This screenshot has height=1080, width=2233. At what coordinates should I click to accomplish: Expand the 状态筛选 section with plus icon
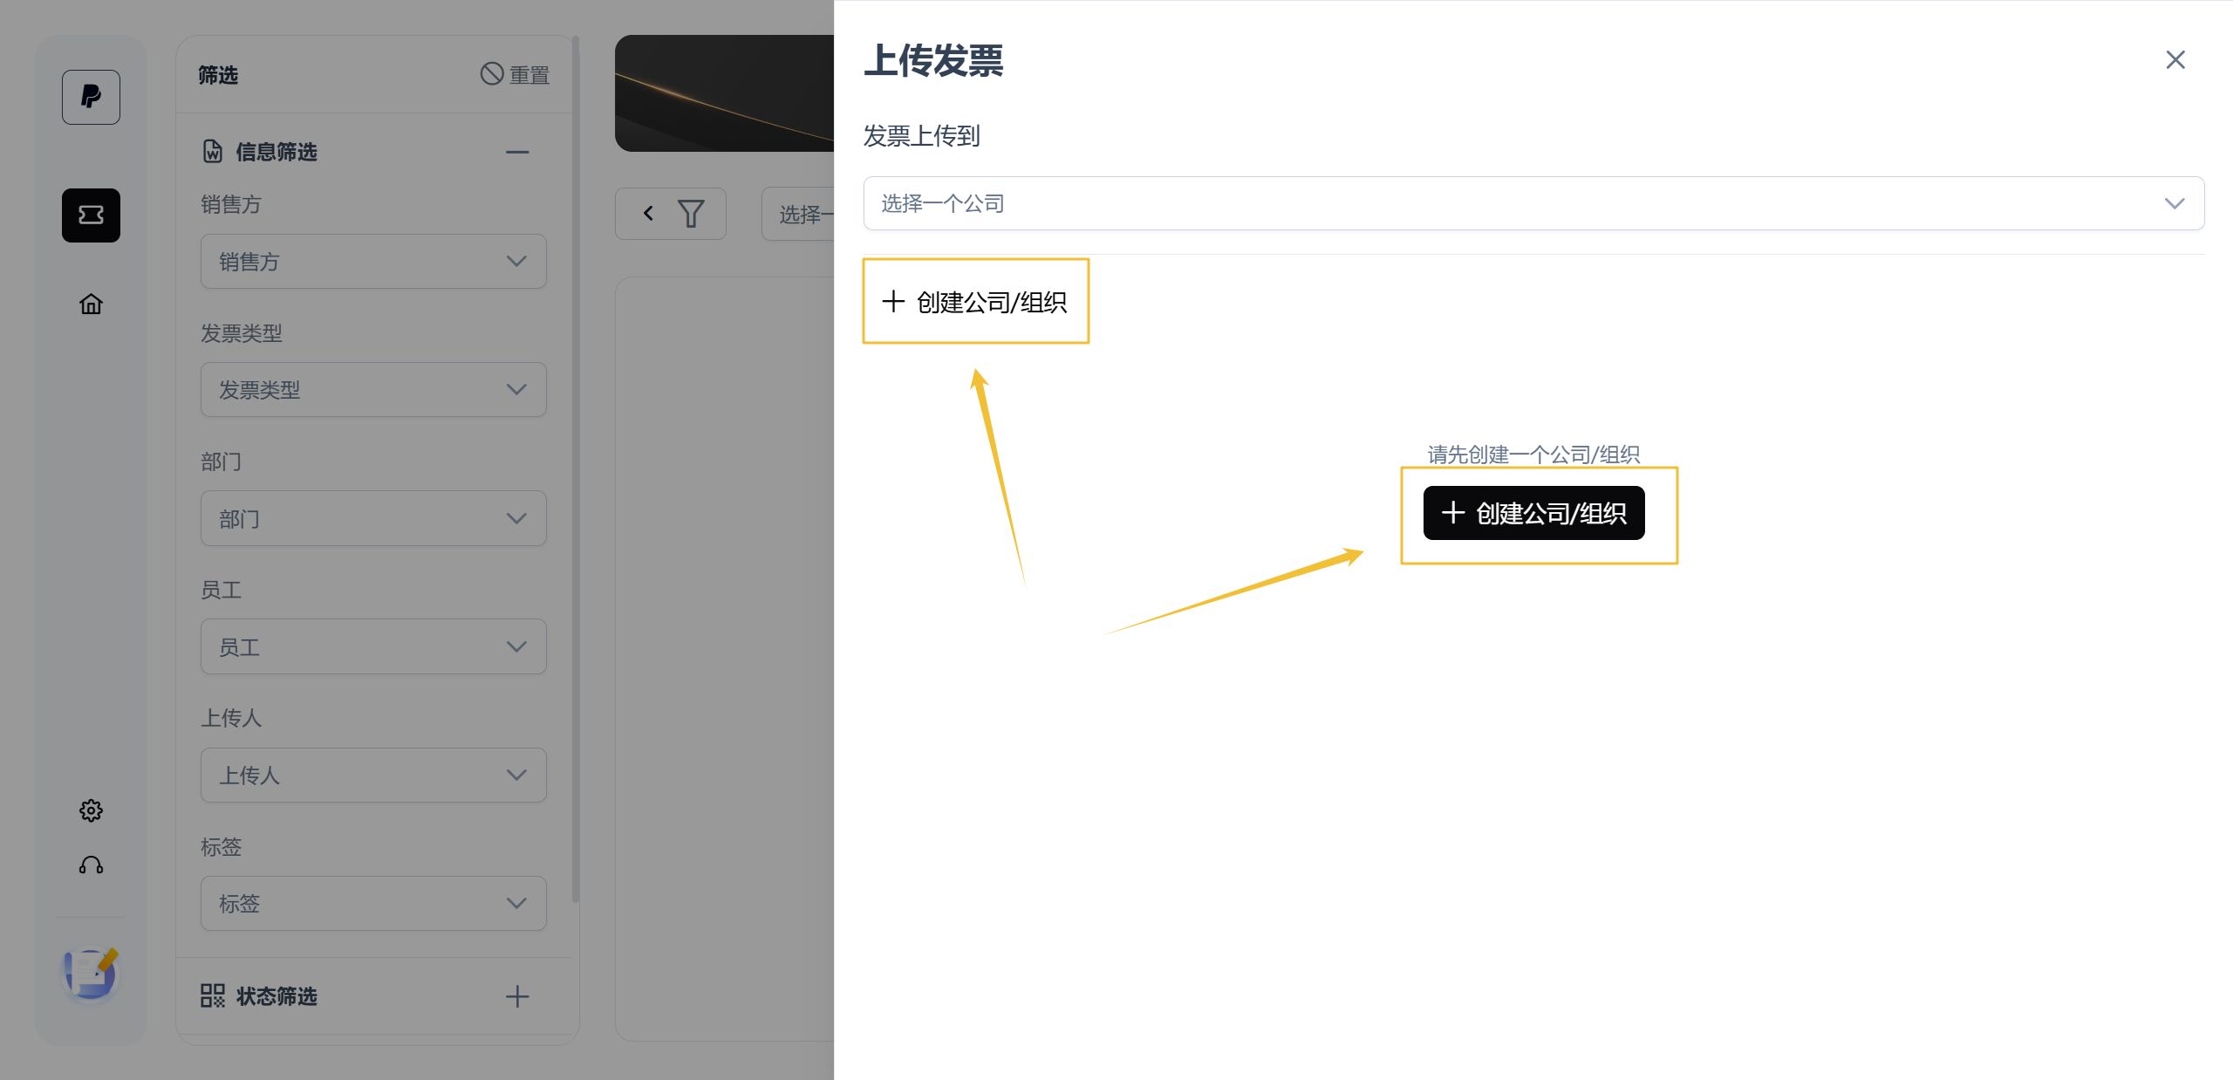point(517,996)
